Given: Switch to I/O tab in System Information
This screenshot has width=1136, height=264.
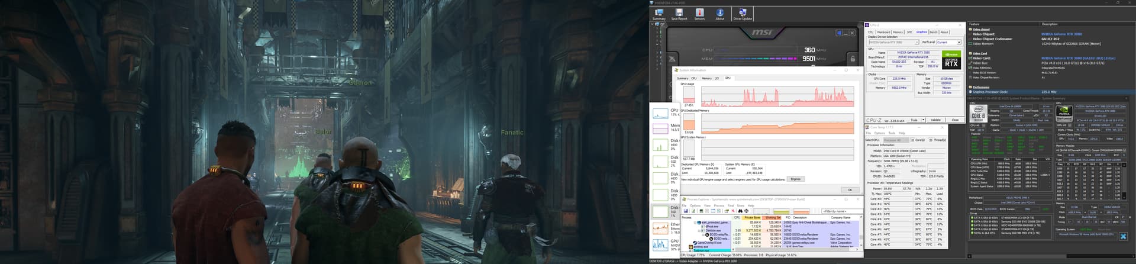Looking at the screenshot, I should pos(717,78).
